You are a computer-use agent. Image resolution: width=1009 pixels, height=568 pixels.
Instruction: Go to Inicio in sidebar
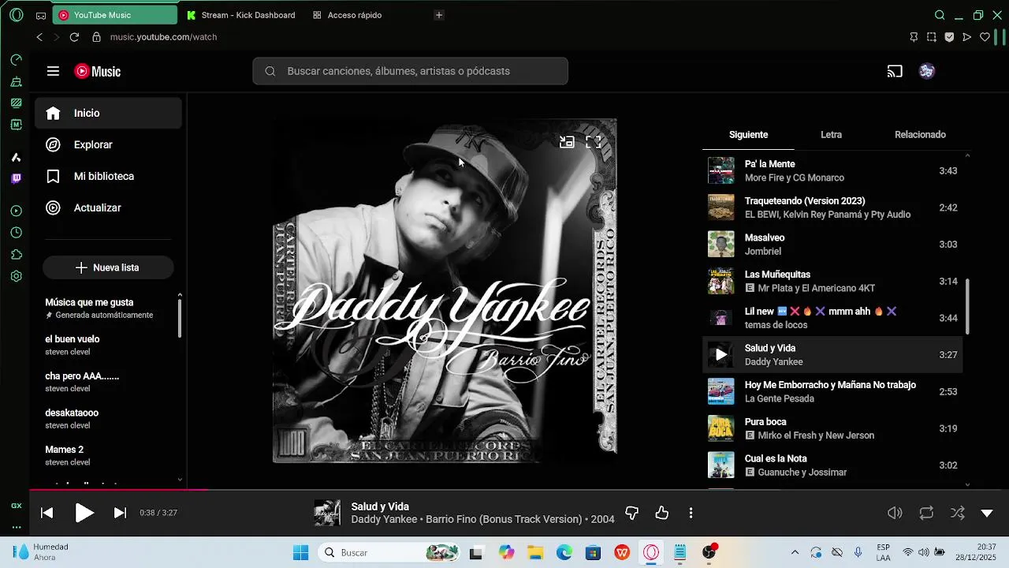click(x=108, y=113)
